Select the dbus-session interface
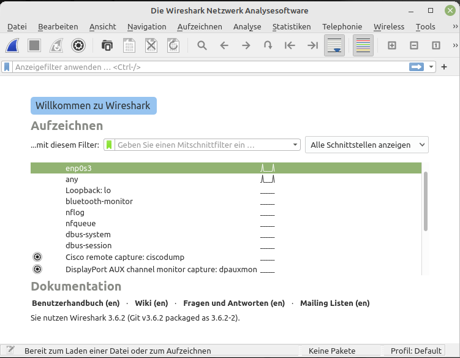Viewport: 460px width, 358px height. pos(226,245)
